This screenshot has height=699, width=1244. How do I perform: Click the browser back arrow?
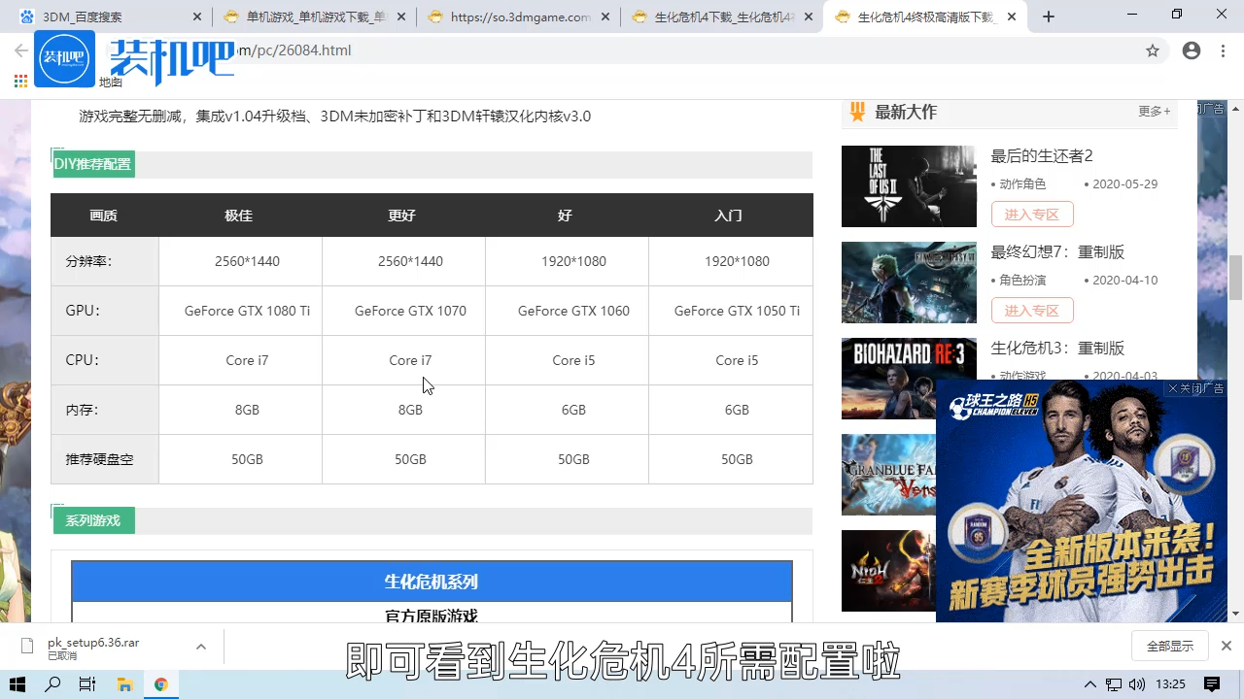tap(21, 50)
